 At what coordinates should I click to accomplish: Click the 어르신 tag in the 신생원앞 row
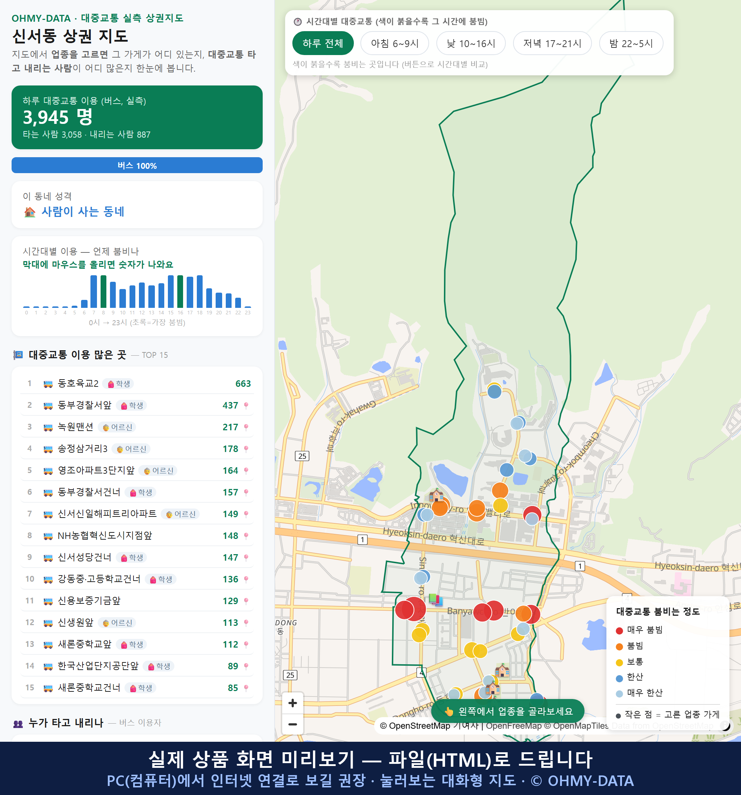point(117,623)
